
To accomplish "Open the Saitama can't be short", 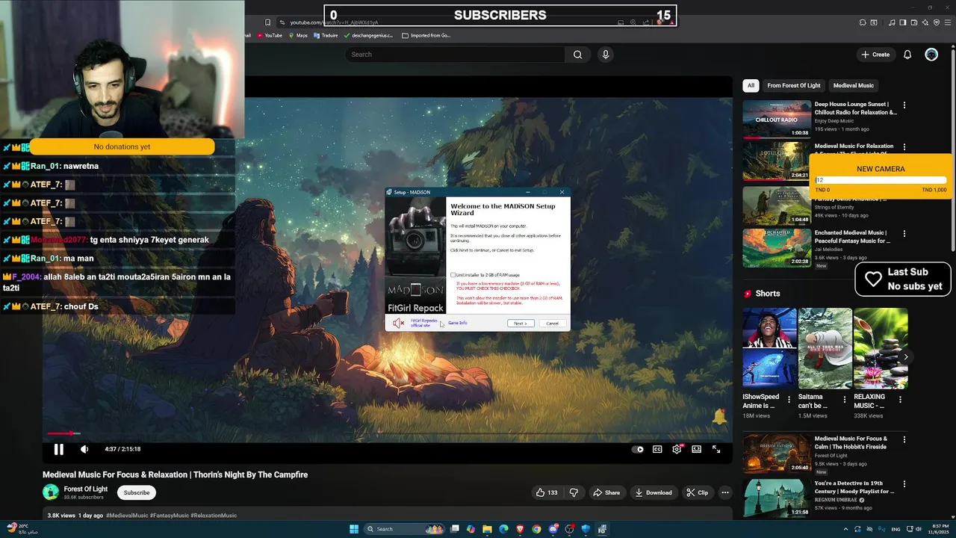I will (825, 349).
